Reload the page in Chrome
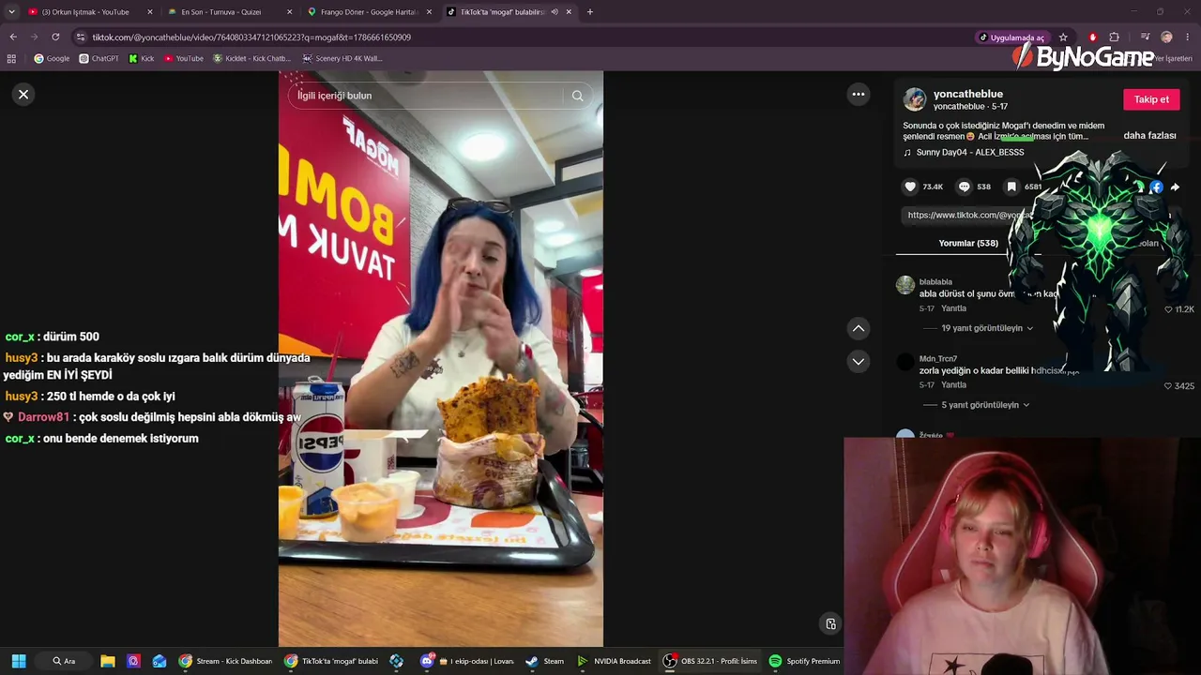The width and height of the screenshot is (1201, 675). pyautogui.click(x=55, y=37)
